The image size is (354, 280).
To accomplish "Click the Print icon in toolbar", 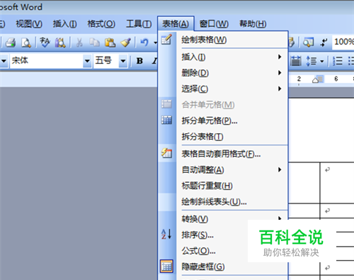I will pos(11,43).
